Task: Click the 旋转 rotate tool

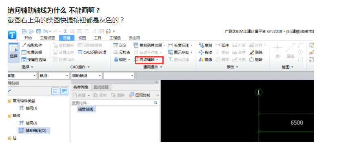Action: click(256, 59)
